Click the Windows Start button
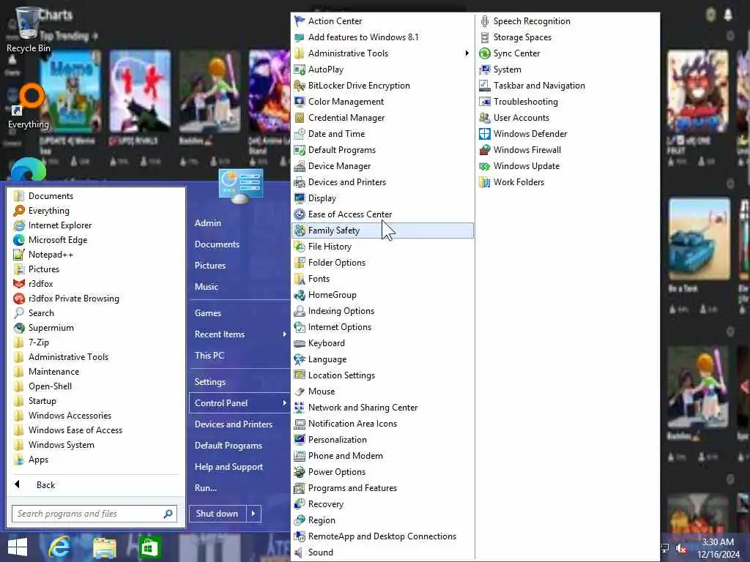The image size is (750, 562). [18, 547]
